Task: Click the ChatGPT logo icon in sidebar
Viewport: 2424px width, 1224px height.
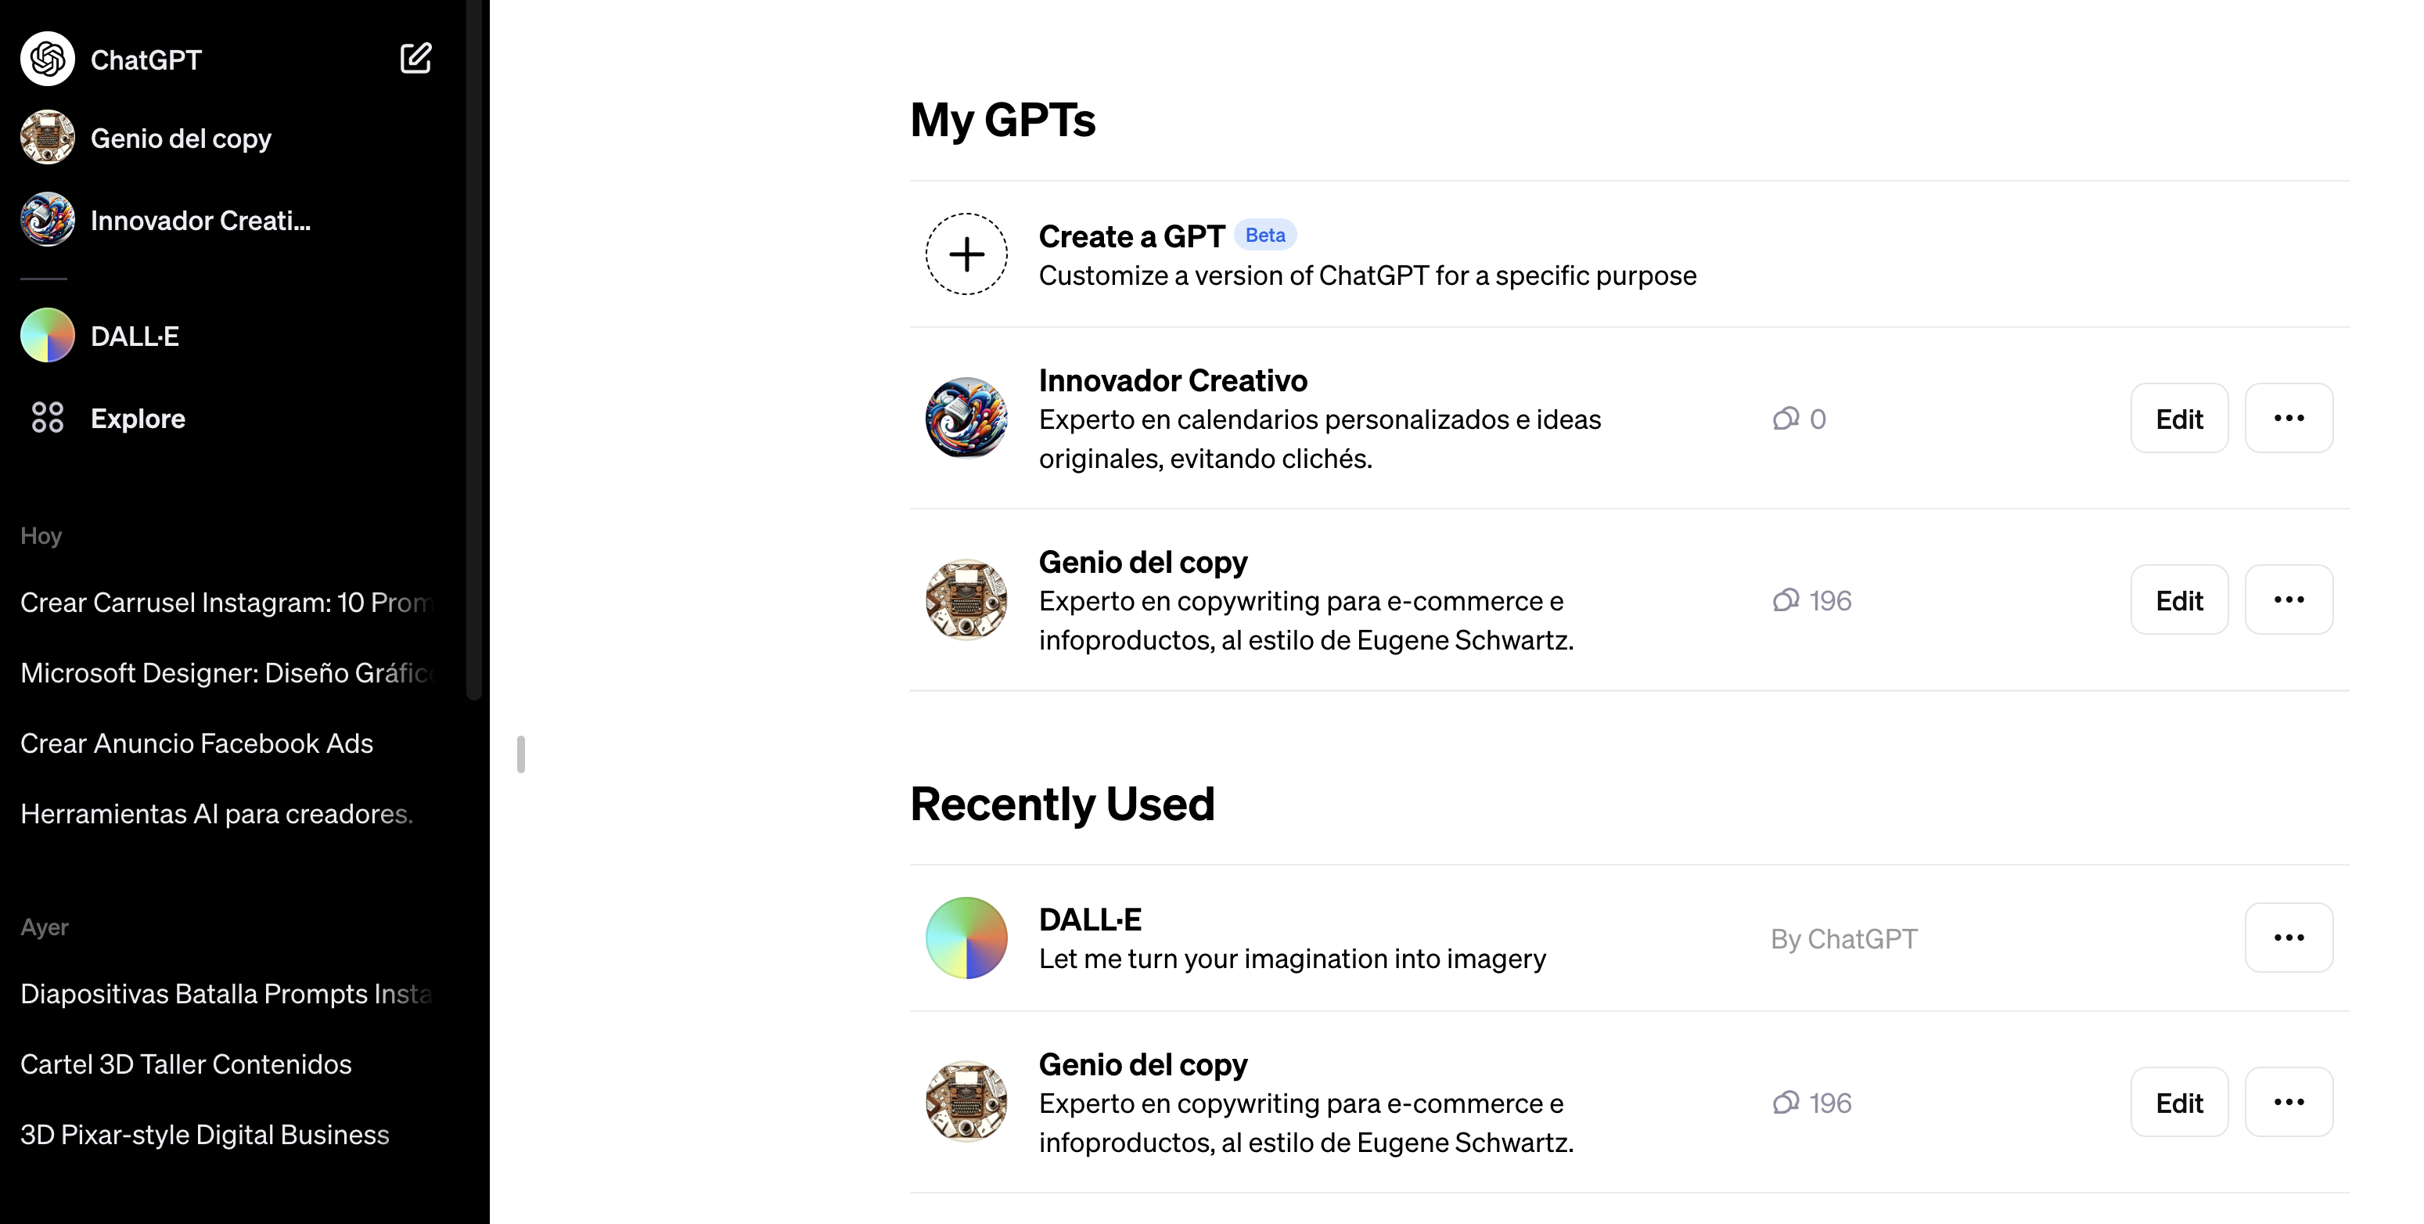Action: point(47,59)
